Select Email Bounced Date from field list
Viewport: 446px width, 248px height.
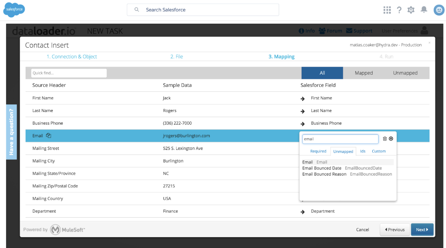[x=322, y=168]
